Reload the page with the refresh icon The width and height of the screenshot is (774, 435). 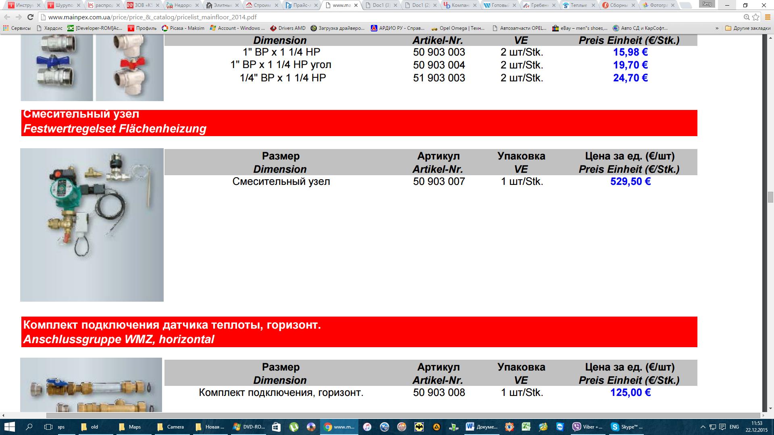(30, 17)
